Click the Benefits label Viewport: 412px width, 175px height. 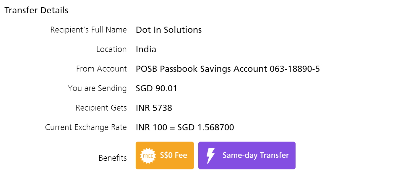point(113,158)
